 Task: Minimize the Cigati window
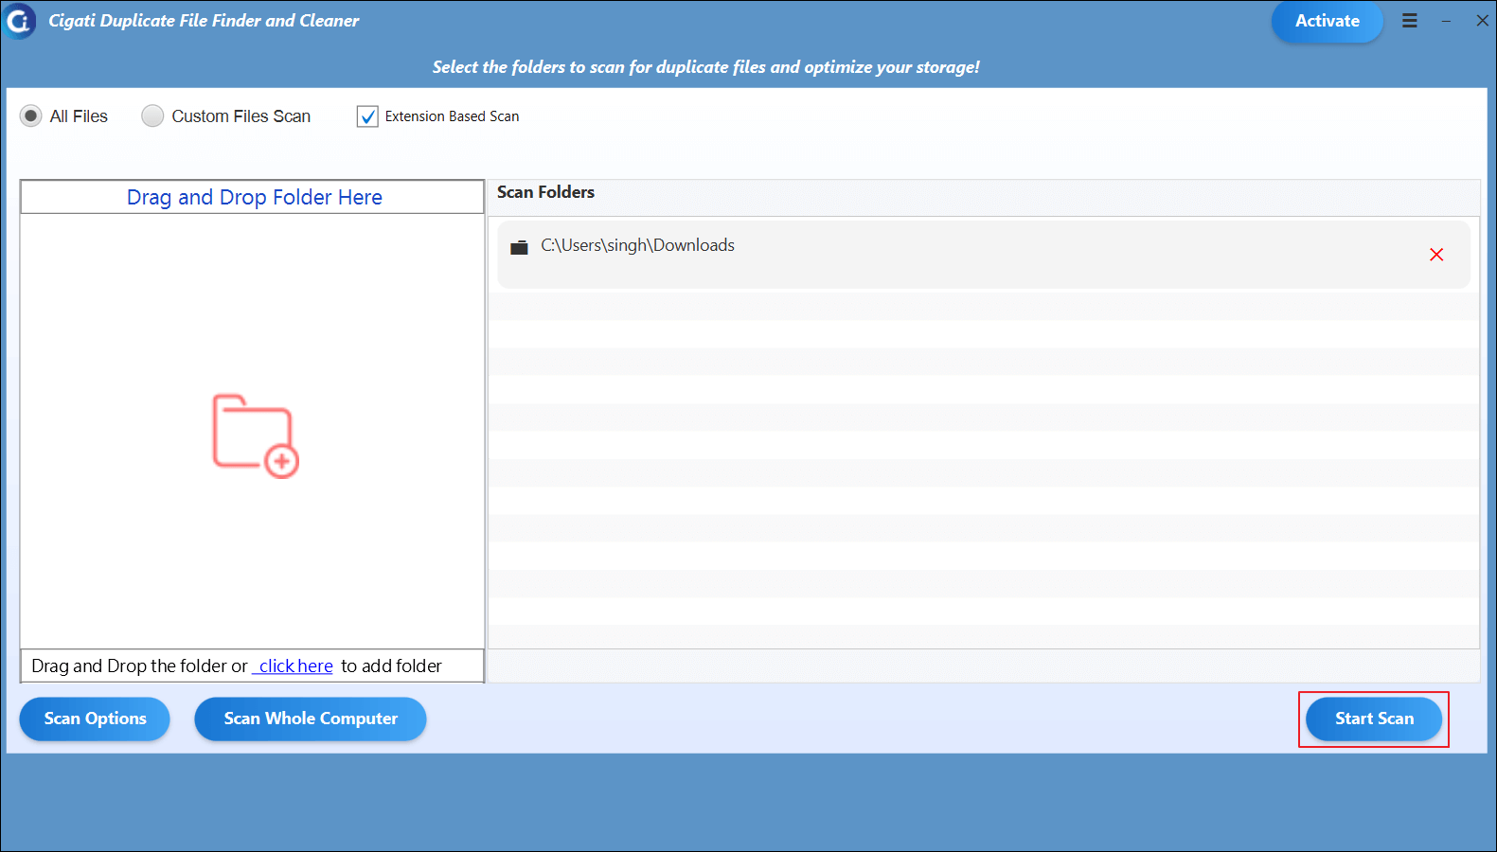tap(1446, 21)
